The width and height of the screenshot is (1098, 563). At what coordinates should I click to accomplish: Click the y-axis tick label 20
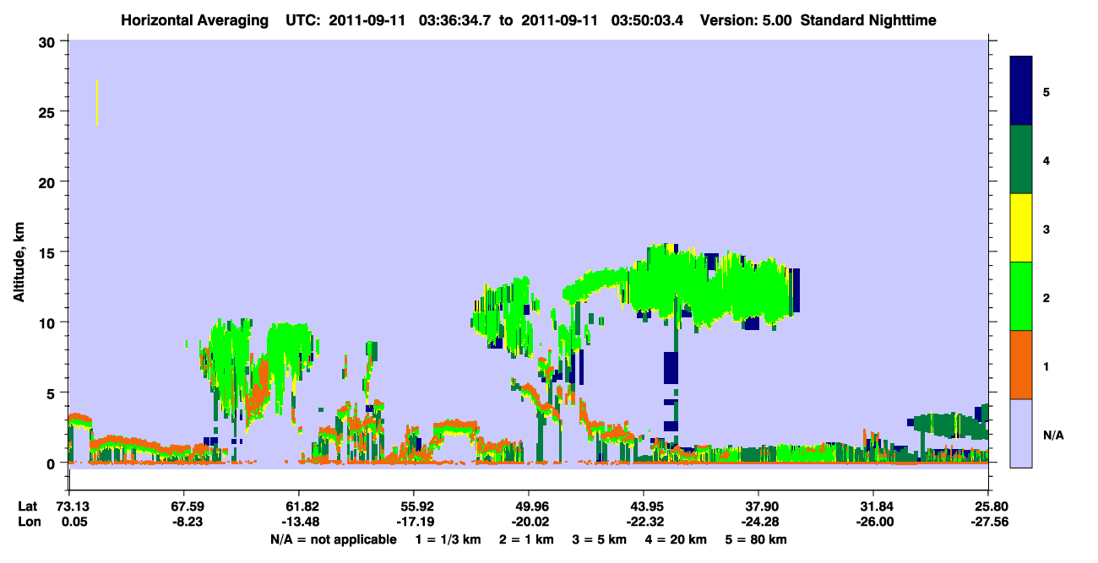49,181
